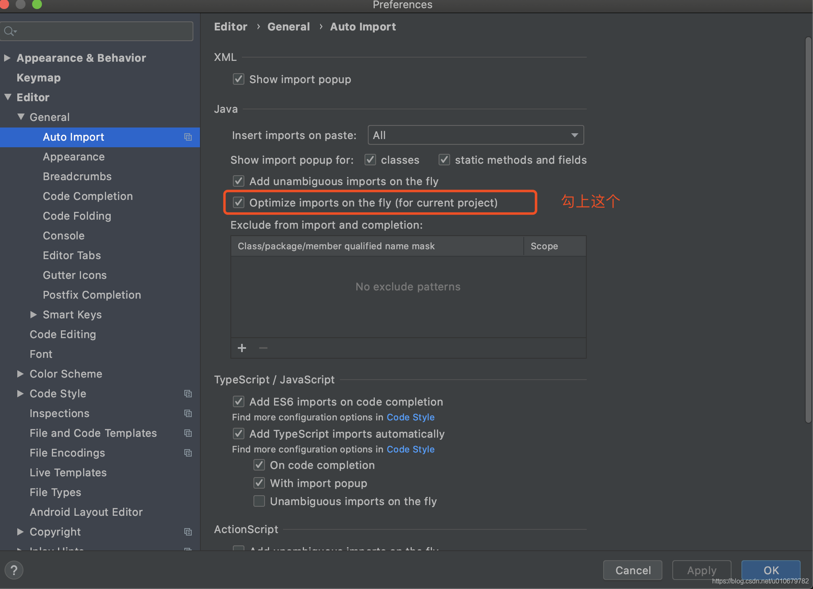
Task: Expand Copyright node
Action: pos(20,532)
